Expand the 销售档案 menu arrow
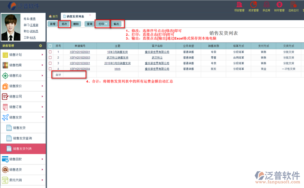This screenshot has height=188, width=304. 42,65
